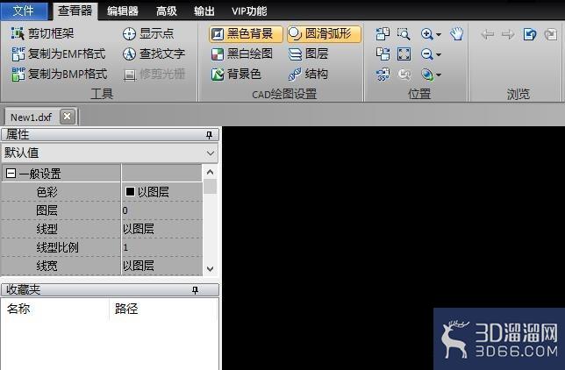This screenshot has width=565, height=370.
Task: Click the globe view icon
Action: pyautogui.click(x=427, y=75)
